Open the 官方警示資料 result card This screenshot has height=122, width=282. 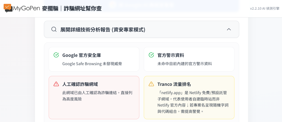click(x=189, y=59)
